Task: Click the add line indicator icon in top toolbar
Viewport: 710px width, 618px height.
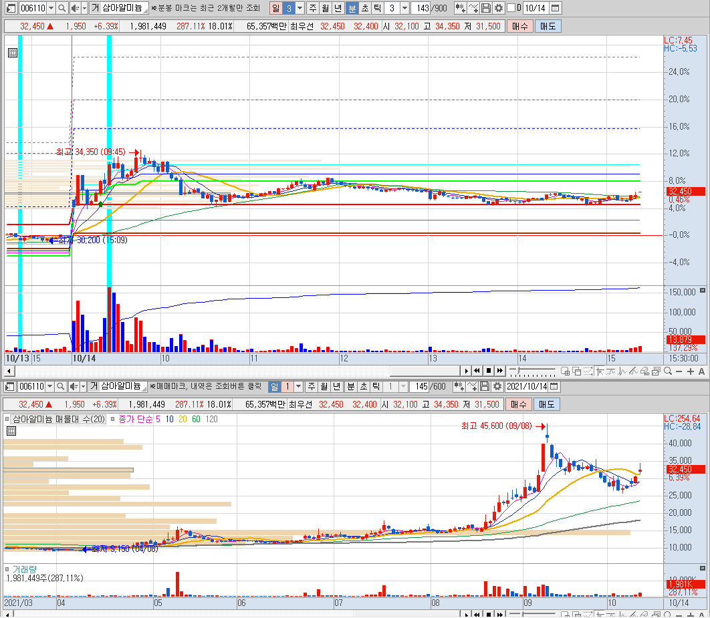Action: [473, 8]
